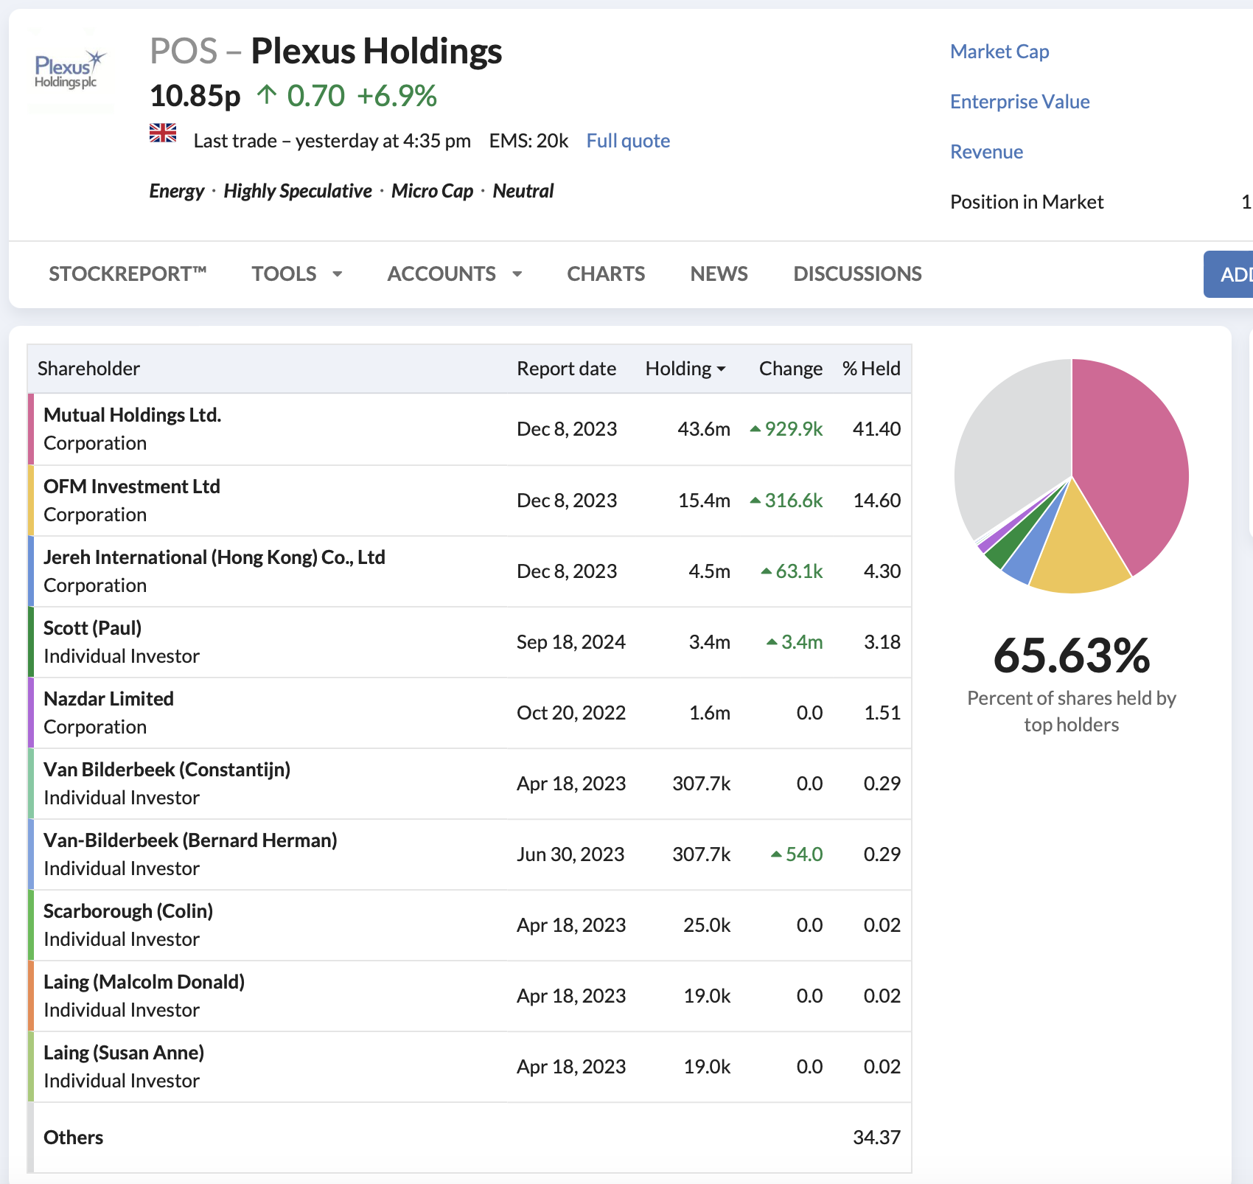Screen dimensions: 1253x1184
Task: Click the Change column header
Action: coord(791,369)
